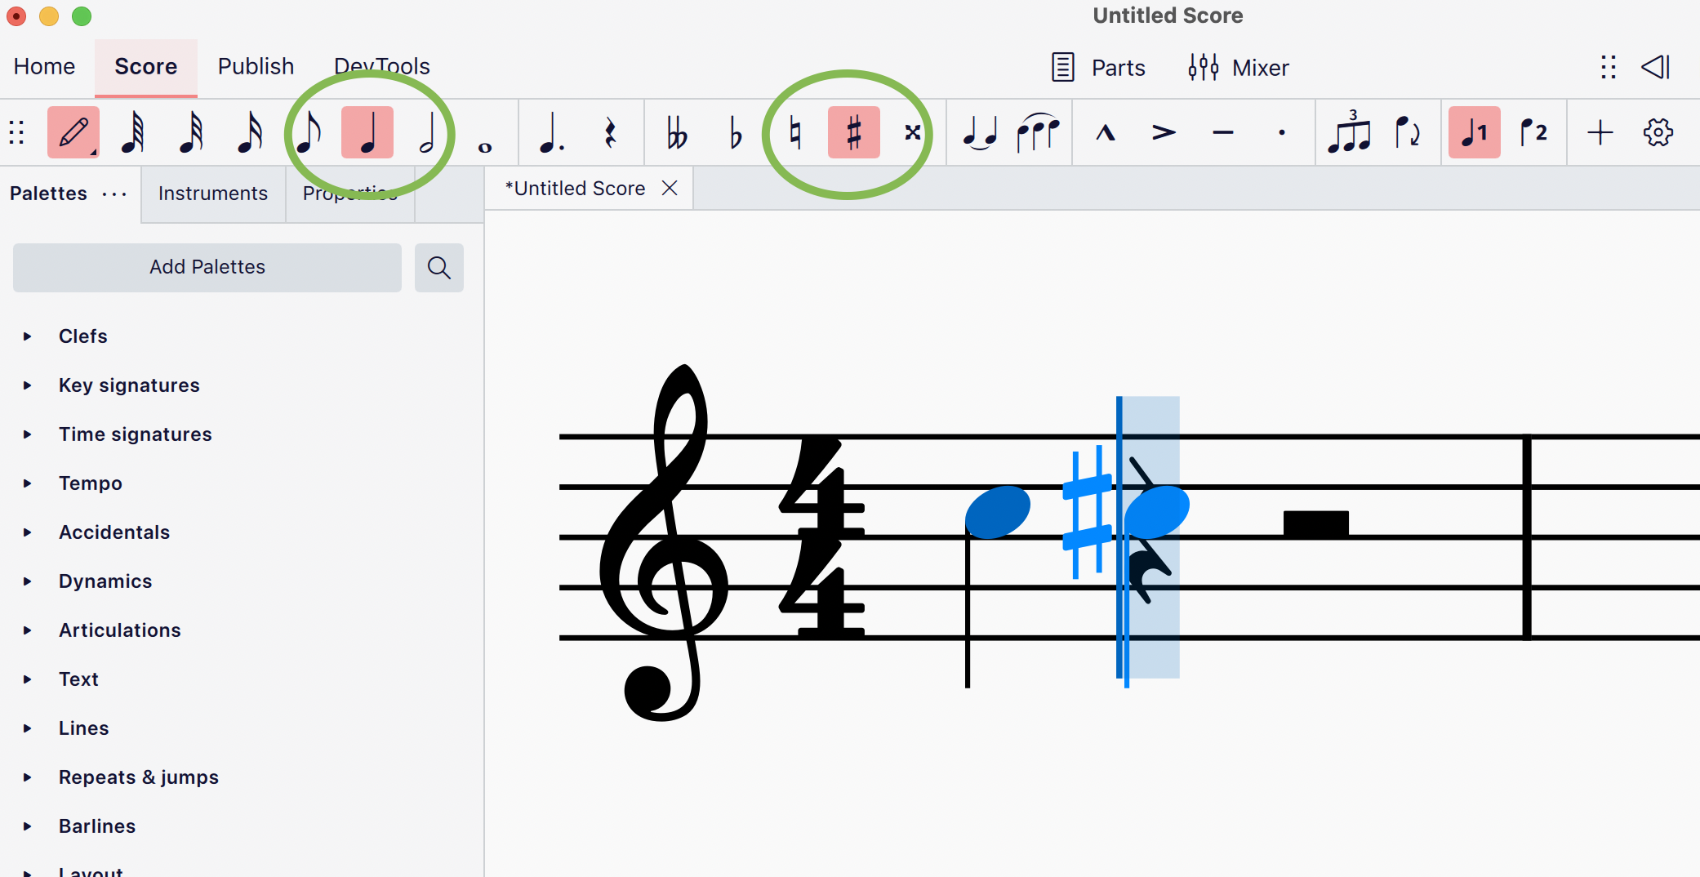The image size is (1700, 877).
Task: Apply the flat accidental
Action: point(734,132)
